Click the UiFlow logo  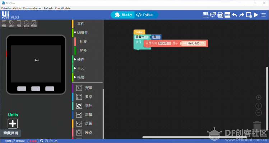(x=5, y=15)
